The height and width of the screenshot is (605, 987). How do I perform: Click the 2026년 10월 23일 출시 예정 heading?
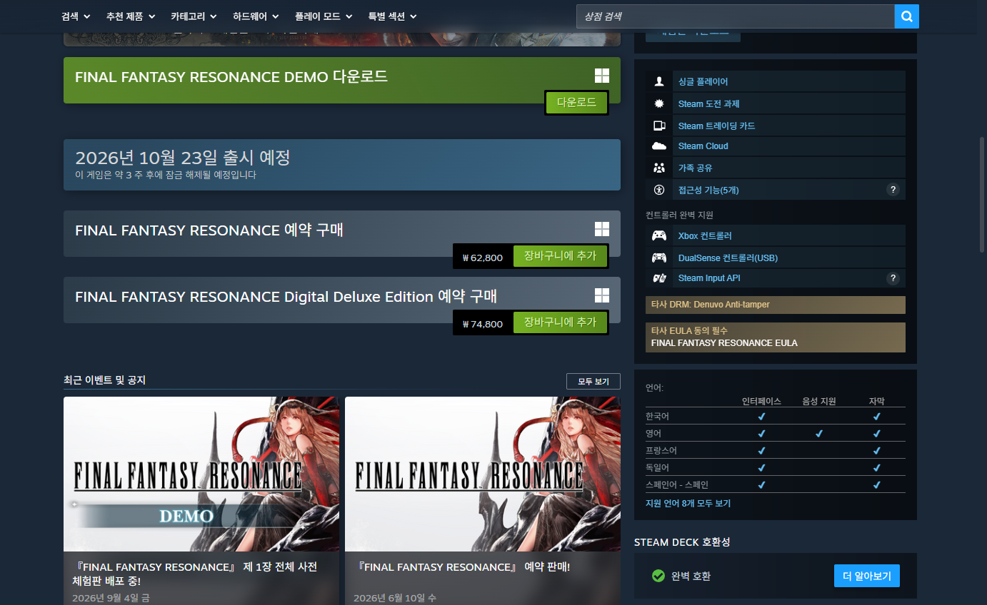pyautogui.click(x=182, y=158)
